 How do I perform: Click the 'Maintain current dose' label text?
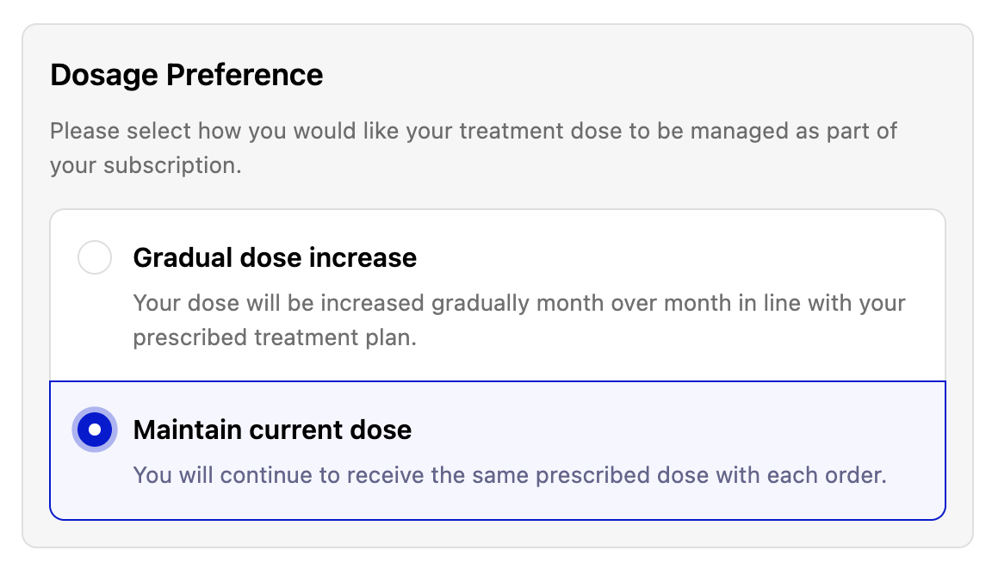(x=272, y=430)
